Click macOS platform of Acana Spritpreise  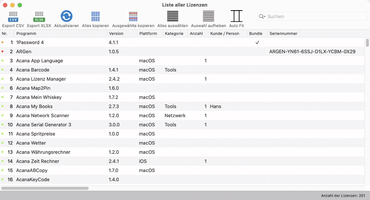pyautogui.click(x=147, y=134)
